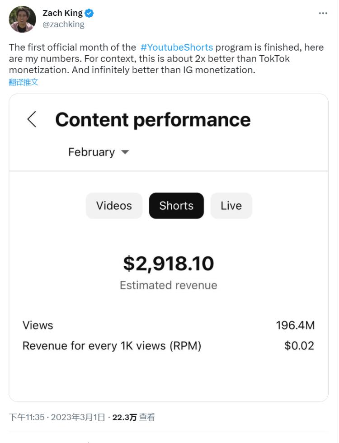Switch to the Live tab

tap(231, 206)
